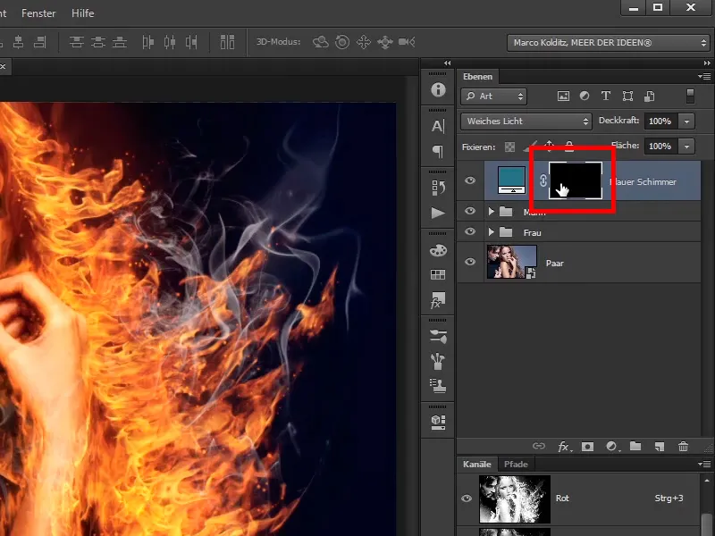Create a new layer with the page icon
The height and width of the screenshot is (536, 715).
(x=660, y=447)
